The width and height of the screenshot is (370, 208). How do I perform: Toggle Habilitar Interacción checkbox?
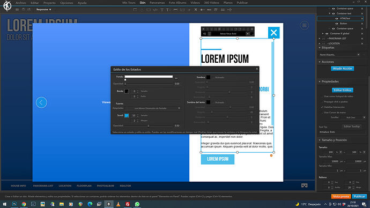(322, 107)
